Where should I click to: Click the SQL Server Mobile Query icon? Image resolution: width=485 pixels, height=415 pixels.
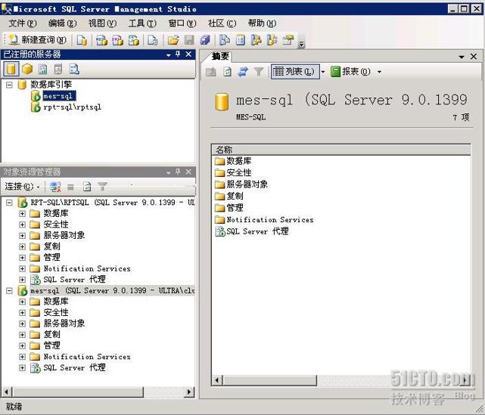(153, 40)
